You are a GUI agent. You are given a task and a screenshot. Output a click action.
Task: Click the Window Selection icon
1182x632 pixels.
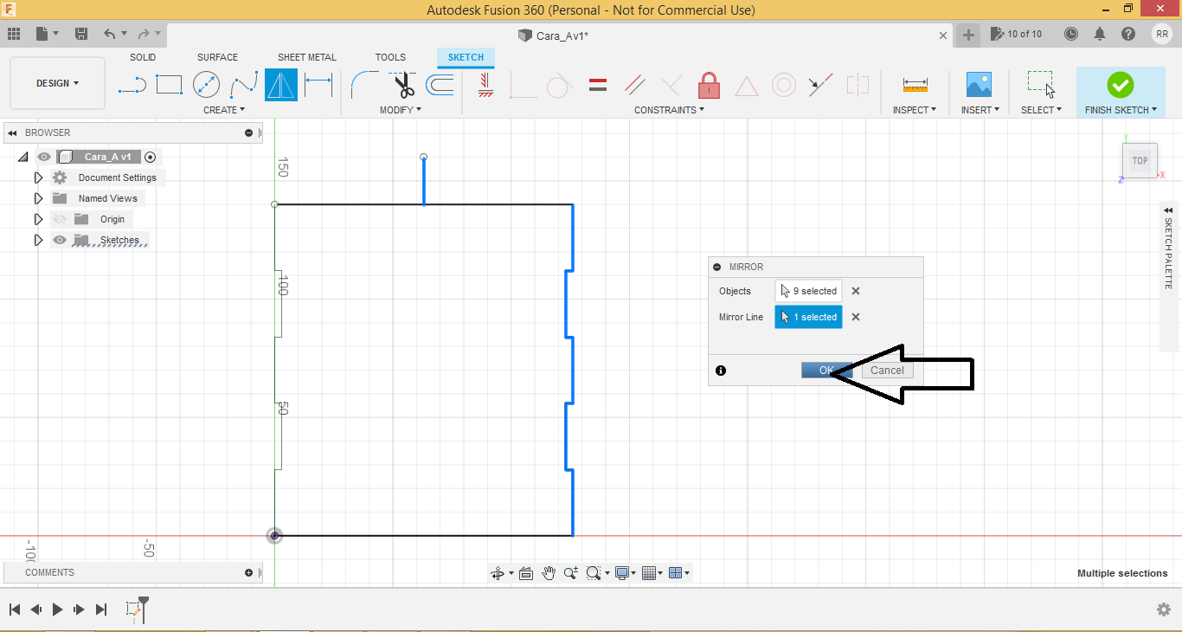[x=1041, y=84]
